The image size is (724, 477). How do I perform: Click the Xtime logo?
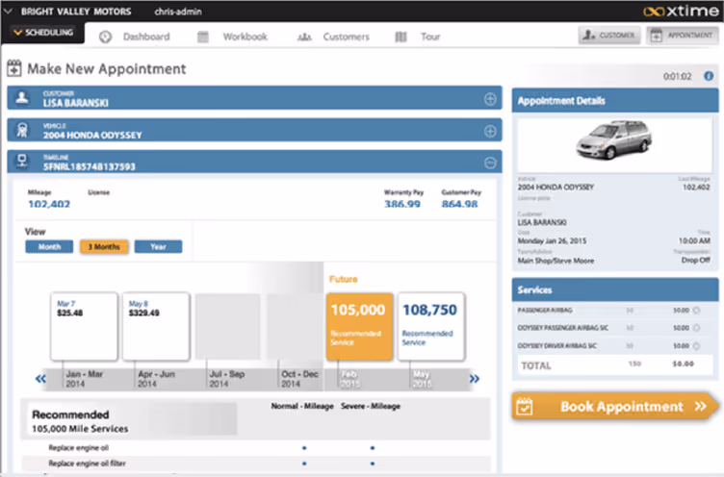tap(681, 11)
